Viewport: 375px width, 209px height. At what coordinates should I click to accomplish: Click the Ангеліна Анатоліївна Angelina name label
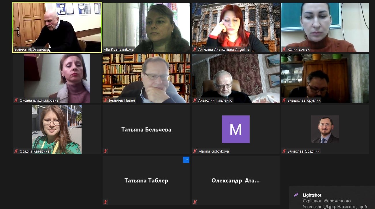tap(224, 50)
